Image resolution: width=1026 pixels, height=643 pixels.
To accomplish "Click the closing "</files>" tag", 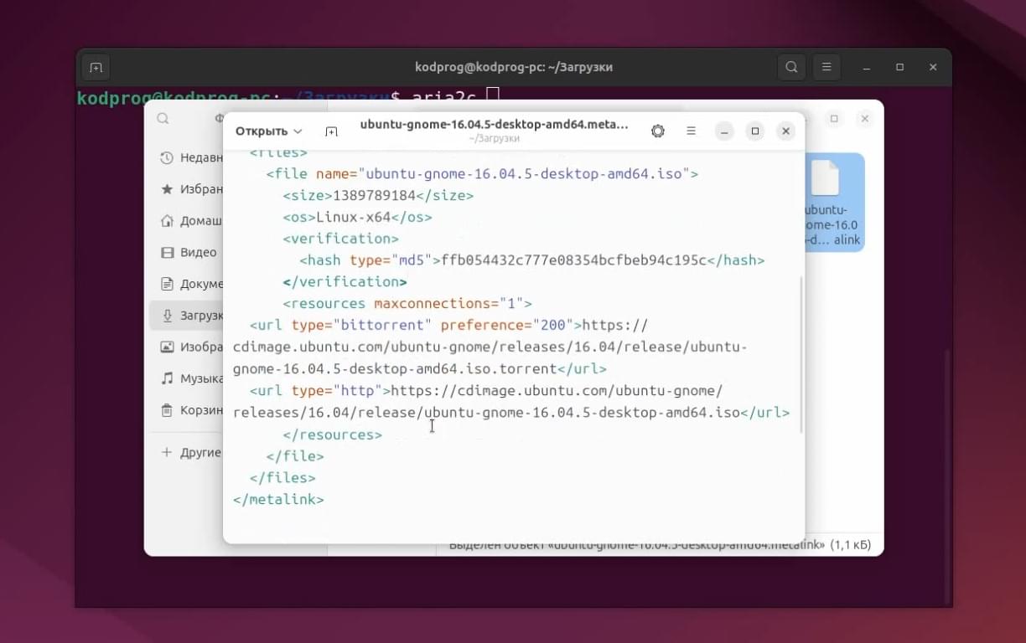I will pos(282,478).
